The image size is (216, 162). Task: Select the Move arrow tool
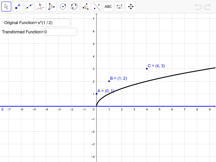[6, 7]
